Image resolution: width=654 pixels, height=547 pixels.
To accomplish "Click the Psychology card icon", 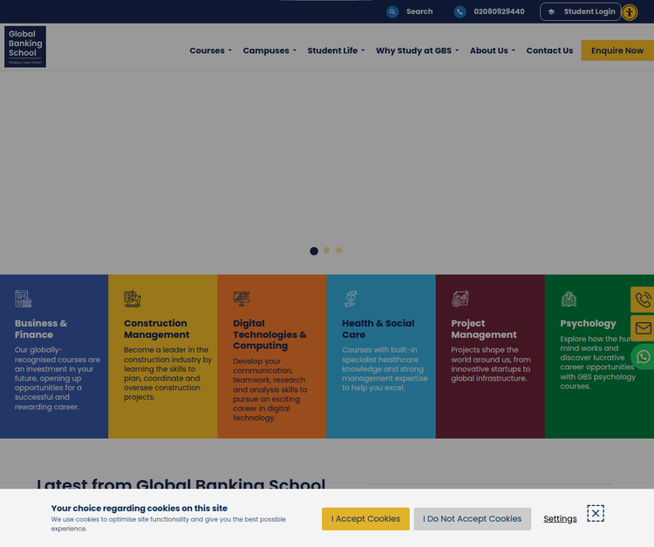I will [569, 299].
